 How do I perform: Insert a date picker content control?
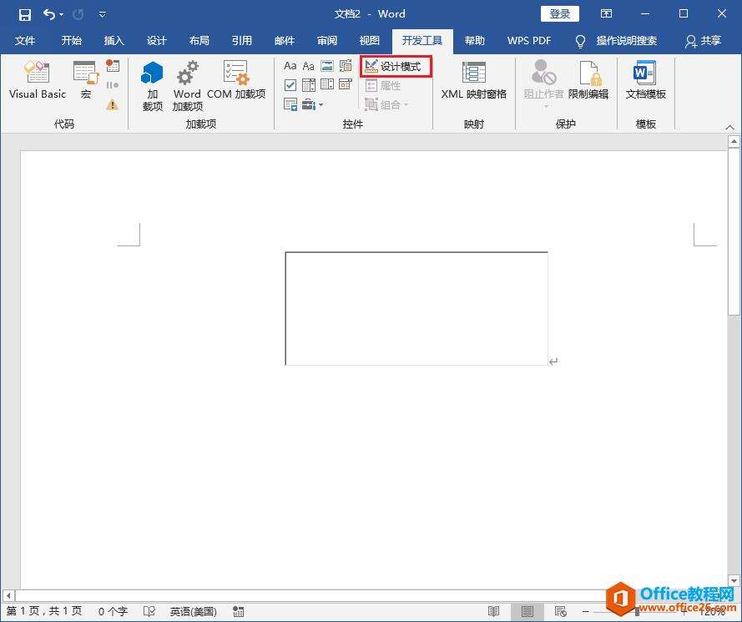coord(346,84)
